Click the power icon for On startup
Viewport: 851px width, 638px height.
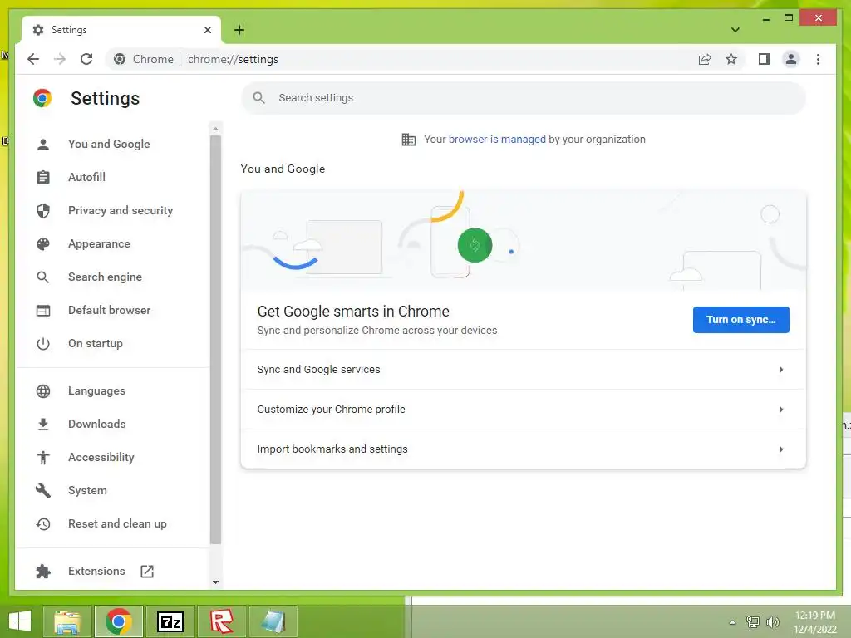click(43, 343)
